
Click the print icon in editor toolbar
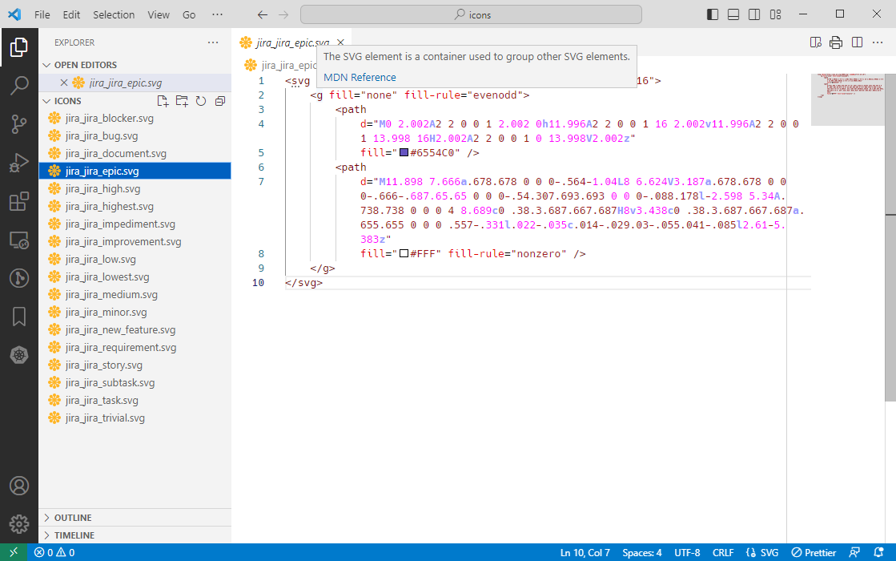point(836,42)
